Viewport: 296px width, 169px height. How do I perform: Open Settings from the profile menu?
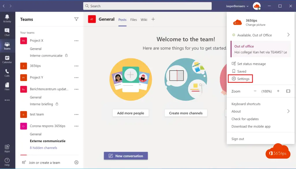pyautogui.click(x=240, y=79)
